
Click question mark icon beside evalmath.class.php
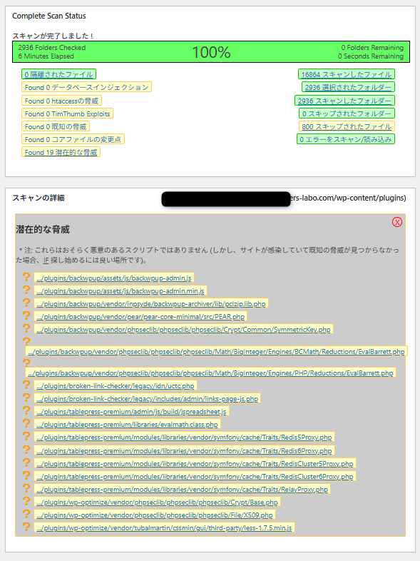[x=26, y=424]
